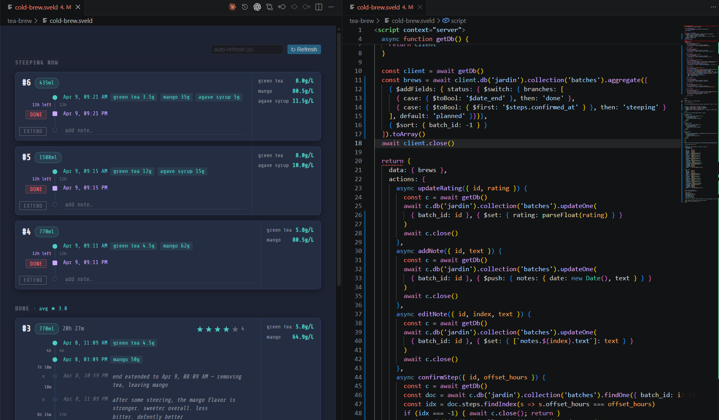This screenshot has height=420, width=719.
Task: Click tea-brew breadcrumb in the left pane
Action: 19,21
